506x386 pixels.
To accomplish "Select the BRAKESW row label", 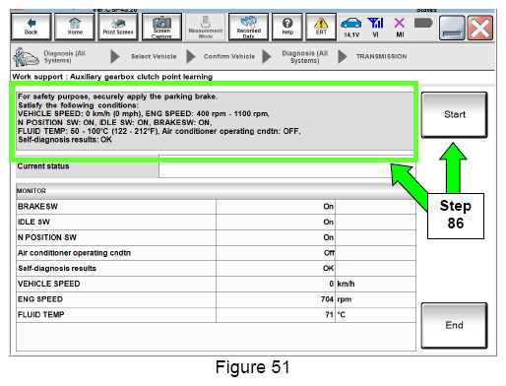I will click(37, 207).
